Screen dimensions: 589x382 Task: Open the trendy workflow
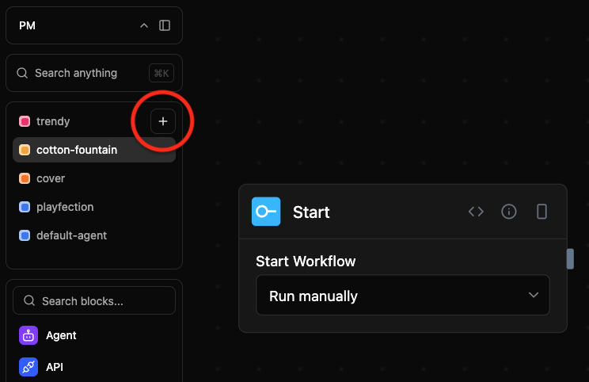[x=53, y=121]
